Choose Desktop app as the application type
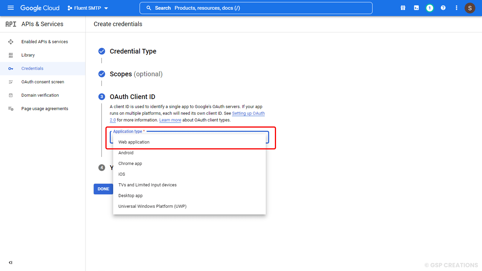This screenshot has width=482, height=271. point(130,195)
